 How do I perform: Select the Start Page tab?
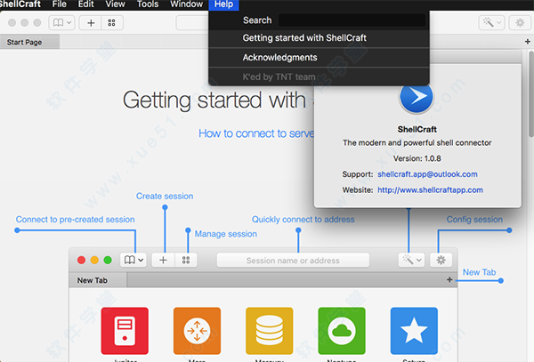29,42
